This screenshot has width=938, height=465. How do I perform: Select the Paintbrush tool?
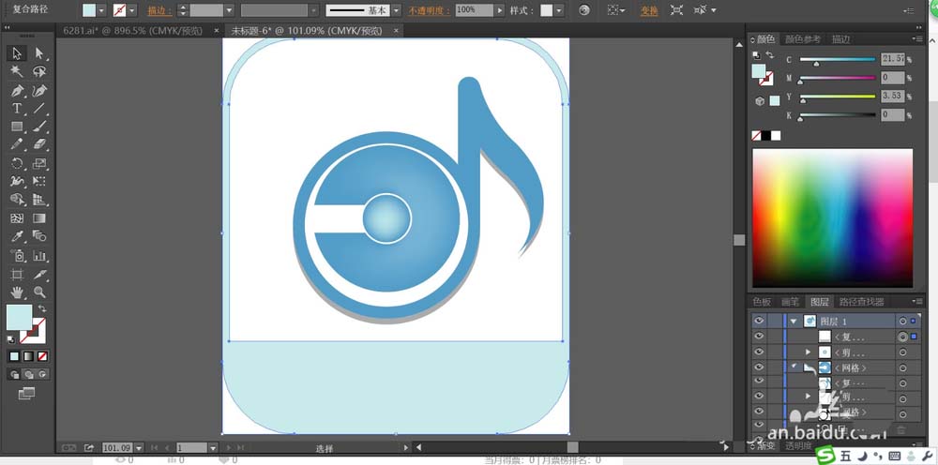pos(39,127)
